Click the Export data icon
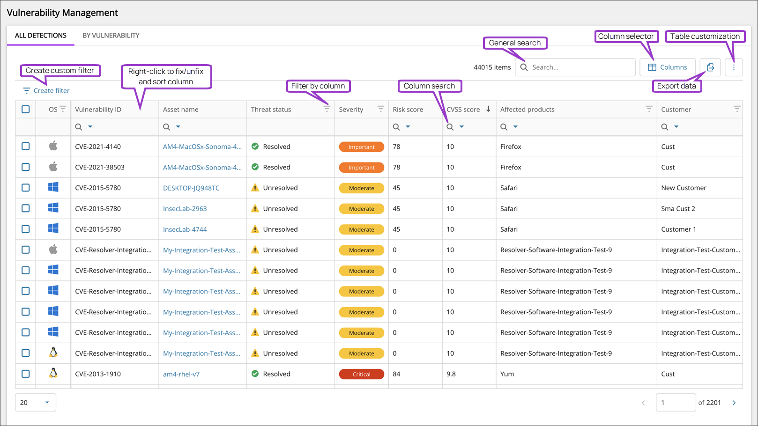758x426 pixels. tap(710, 67)
